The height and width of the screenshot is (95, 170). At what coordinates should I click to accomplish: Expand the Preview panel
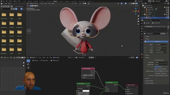tap(147, 36)
